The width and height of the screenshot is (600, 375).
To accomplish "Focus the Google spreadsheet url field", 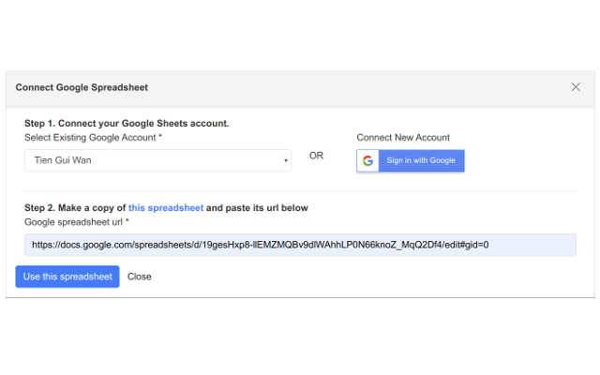I will coord(300,245).
